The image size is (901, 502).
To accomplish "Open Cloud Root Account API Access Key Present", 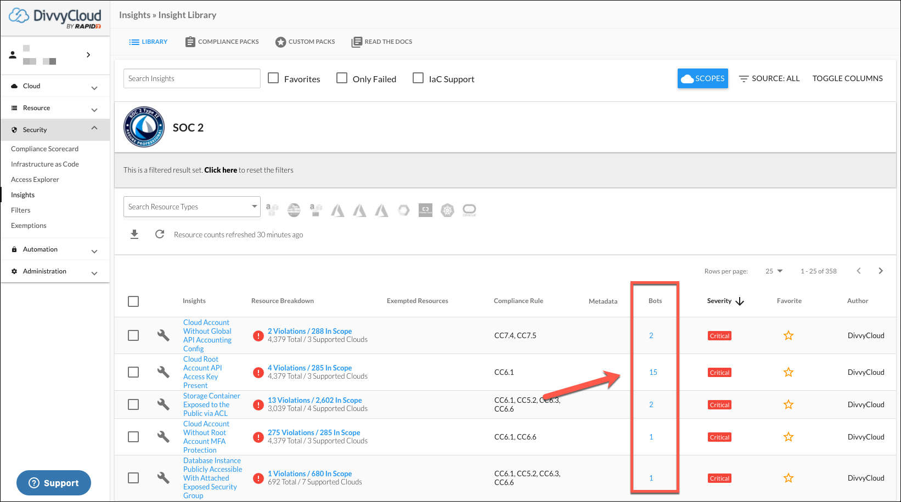I will [202, 372].
